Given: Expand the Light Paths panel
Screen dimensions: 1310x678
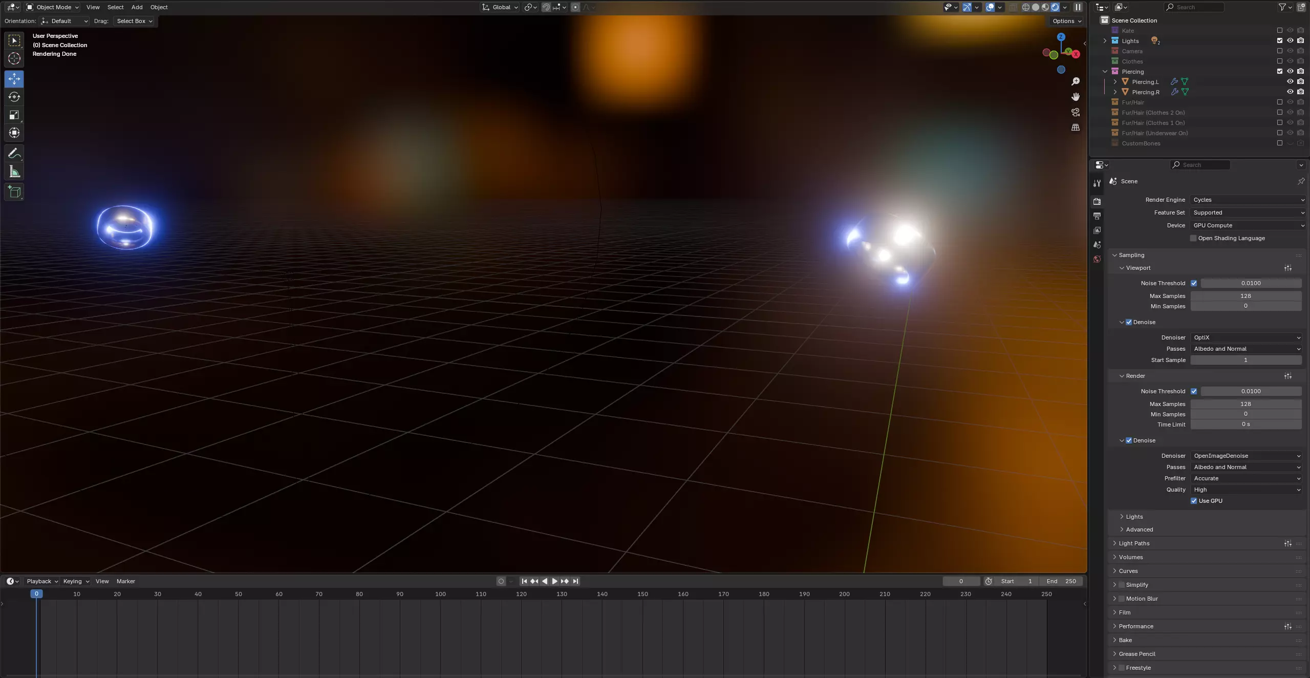Looking at the screenshot, I should [x=1134, y=543].
